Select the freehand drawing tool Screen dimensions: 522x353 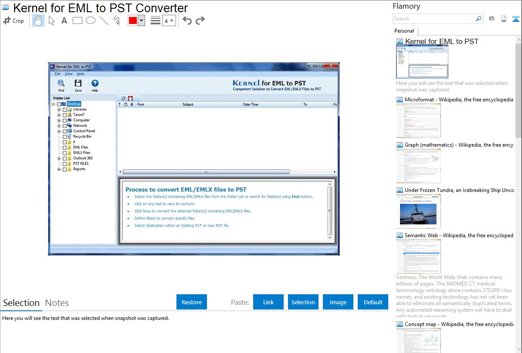117,20
